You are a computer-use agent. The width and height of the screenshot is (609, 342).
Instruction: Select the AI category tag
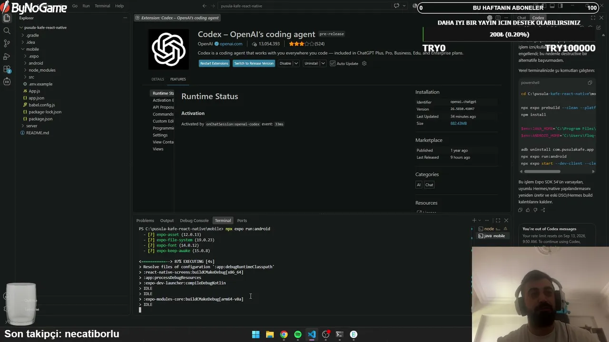(x=419, y=185)
